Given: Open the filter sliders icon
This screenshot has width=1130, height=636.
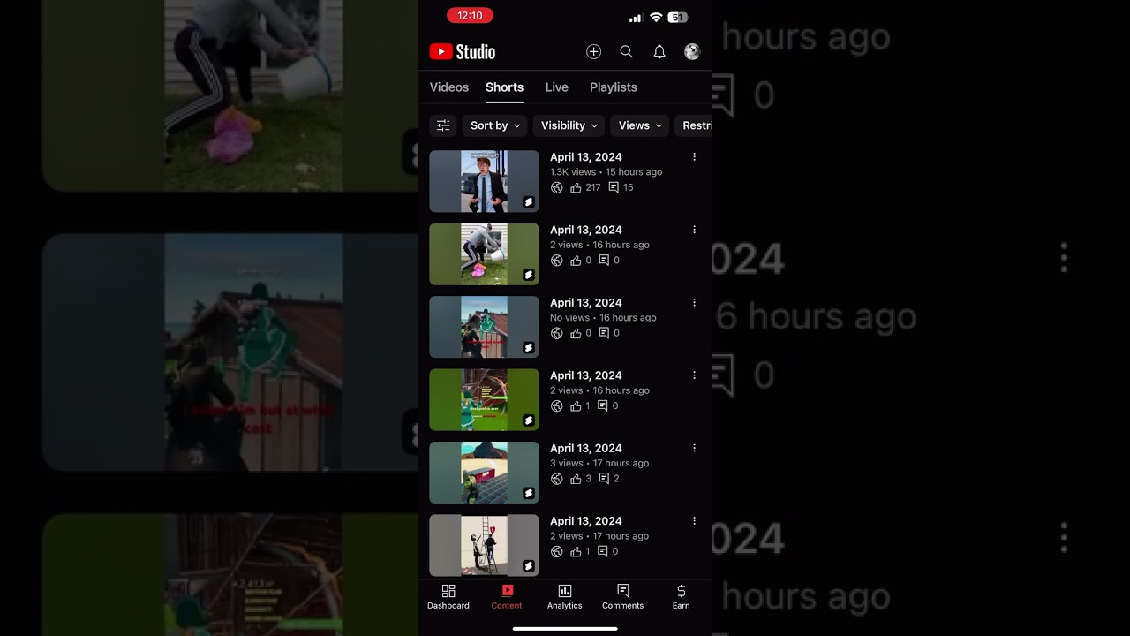Looking at the screenshot, I should pos(443,125).
